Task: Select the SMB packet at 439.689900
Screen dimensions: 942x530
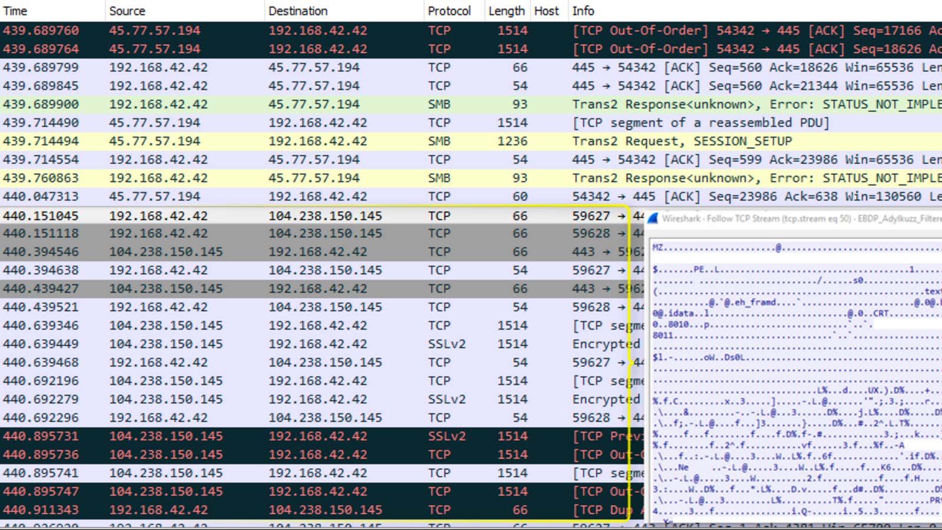Action: [471, 104]
